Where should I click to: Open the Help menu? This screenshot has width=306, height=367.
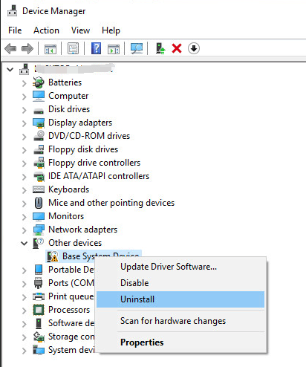click(x=111, y=30)
